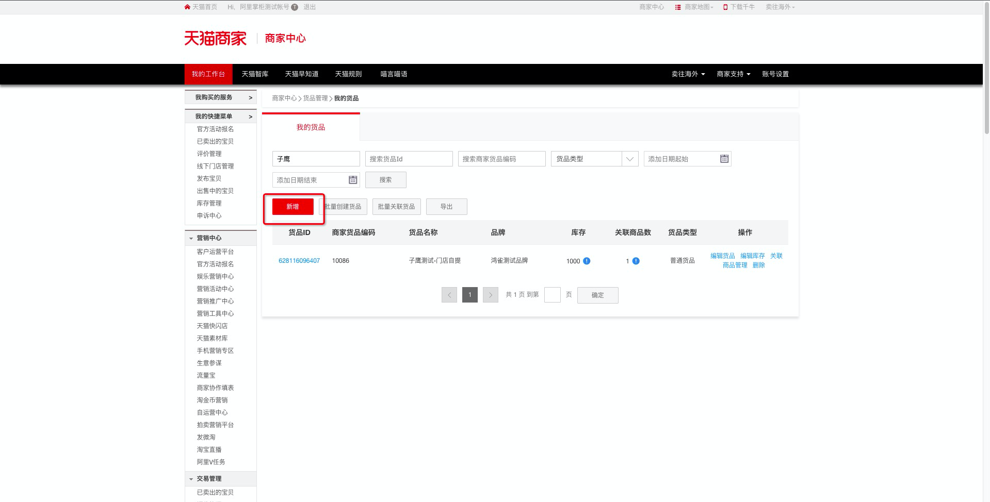Click the 货品管理 breadcrumb link
This screenshot has width=990, height=502.
pyautogui.click(x=315, y=98)
